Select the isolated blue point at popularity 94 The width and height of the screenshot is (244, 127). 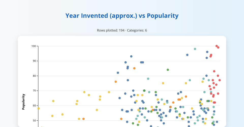coord(187,55)
